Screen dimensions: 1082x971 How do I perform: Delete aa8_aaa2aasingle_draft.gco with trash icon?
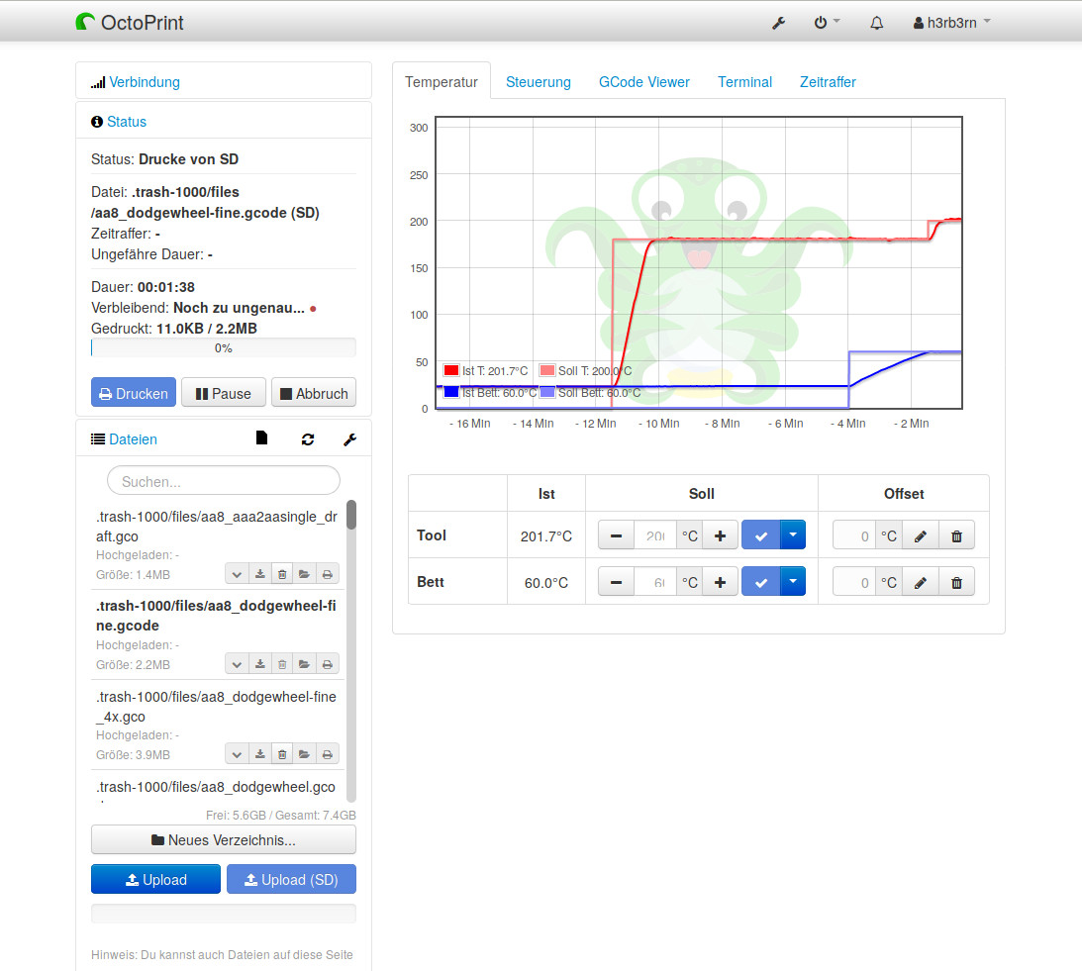[282, 573]
